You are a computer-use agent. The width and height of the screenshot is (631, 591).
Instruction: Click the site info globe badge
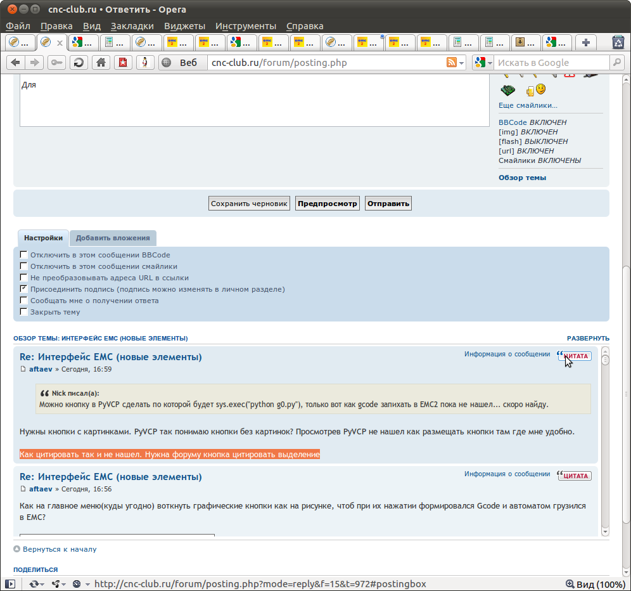(167, 62)
